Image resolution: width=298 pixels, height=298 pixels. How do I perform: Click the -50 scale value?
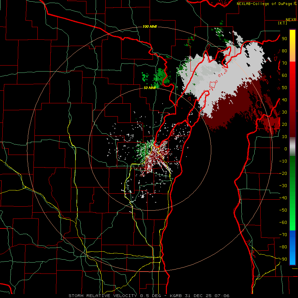pyautogui.click(x=283, y=210)
